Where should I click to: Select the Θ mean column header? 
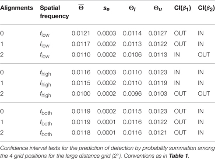pyautogui.click(x=81, y=7)
